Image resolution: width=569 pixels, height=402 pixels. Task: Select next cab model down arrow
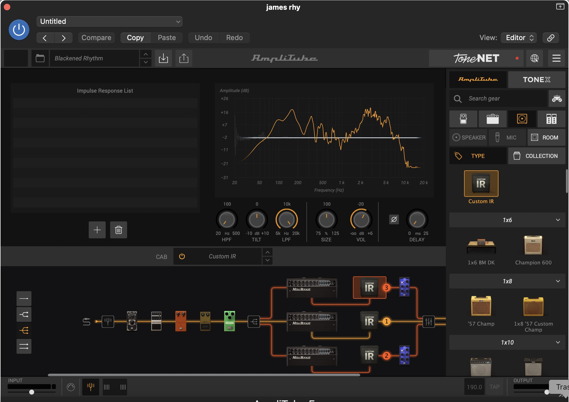267,260
